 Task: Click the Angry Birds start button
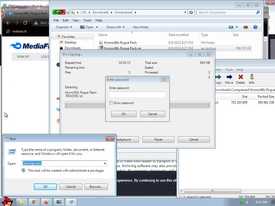7,201
